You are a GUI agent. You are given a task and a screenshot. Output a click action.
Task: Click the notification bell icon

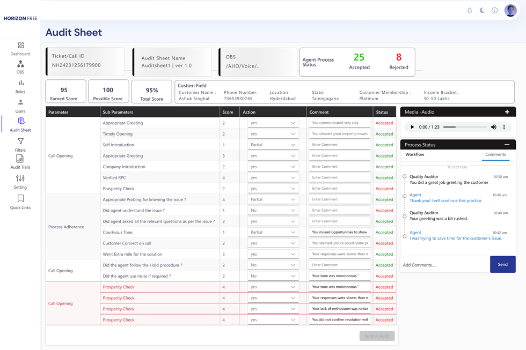click(x=470, y=10)
